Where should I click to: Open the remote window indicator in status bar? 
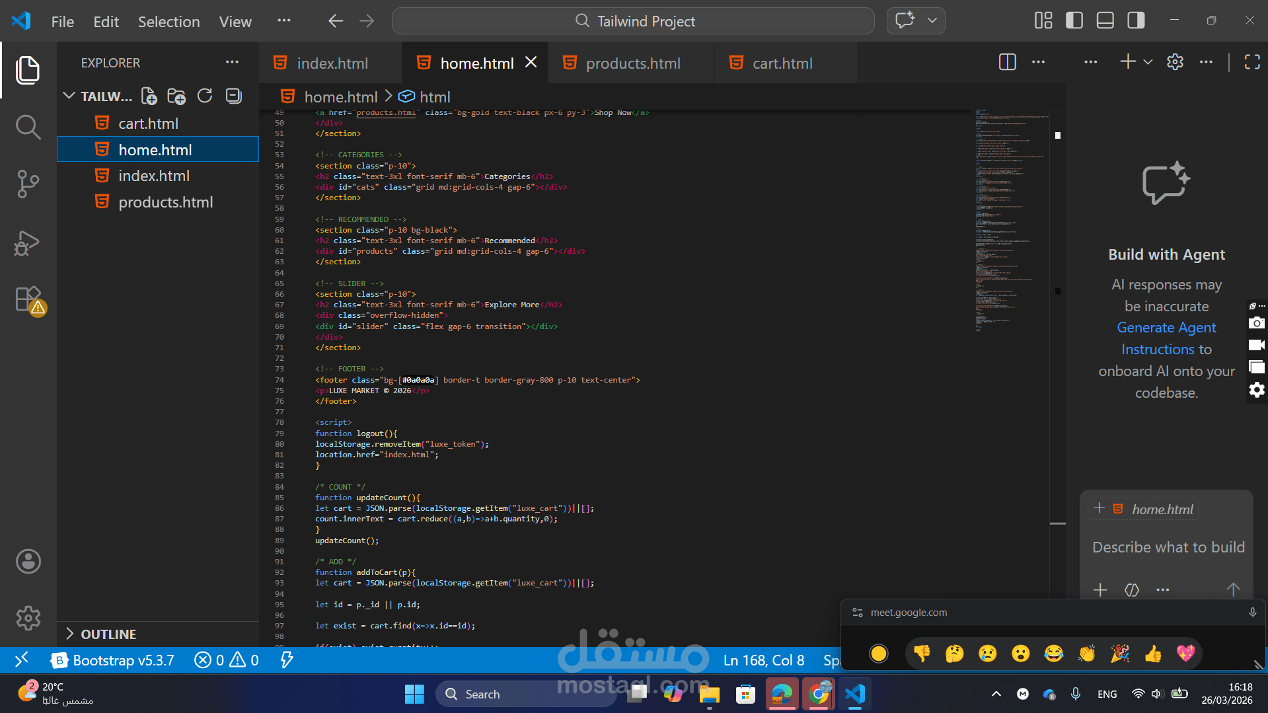pos(22,659)
